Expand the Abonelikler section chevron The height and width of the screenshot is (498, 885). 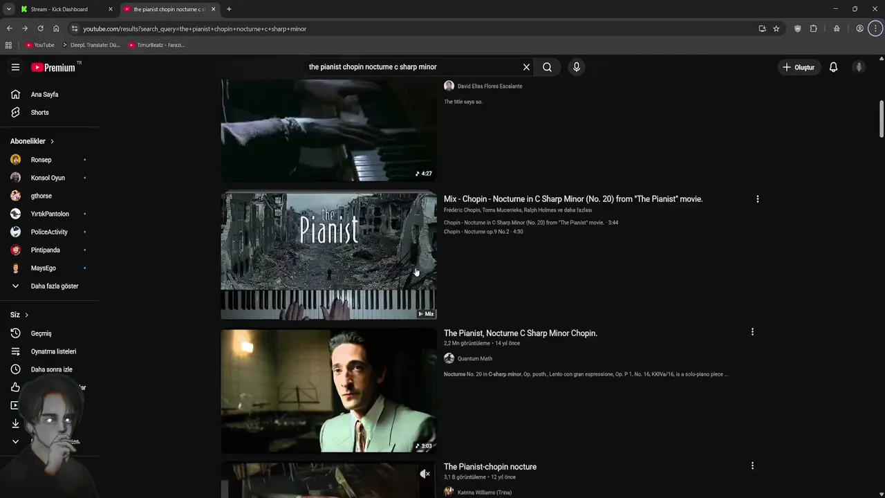(52, 141)
